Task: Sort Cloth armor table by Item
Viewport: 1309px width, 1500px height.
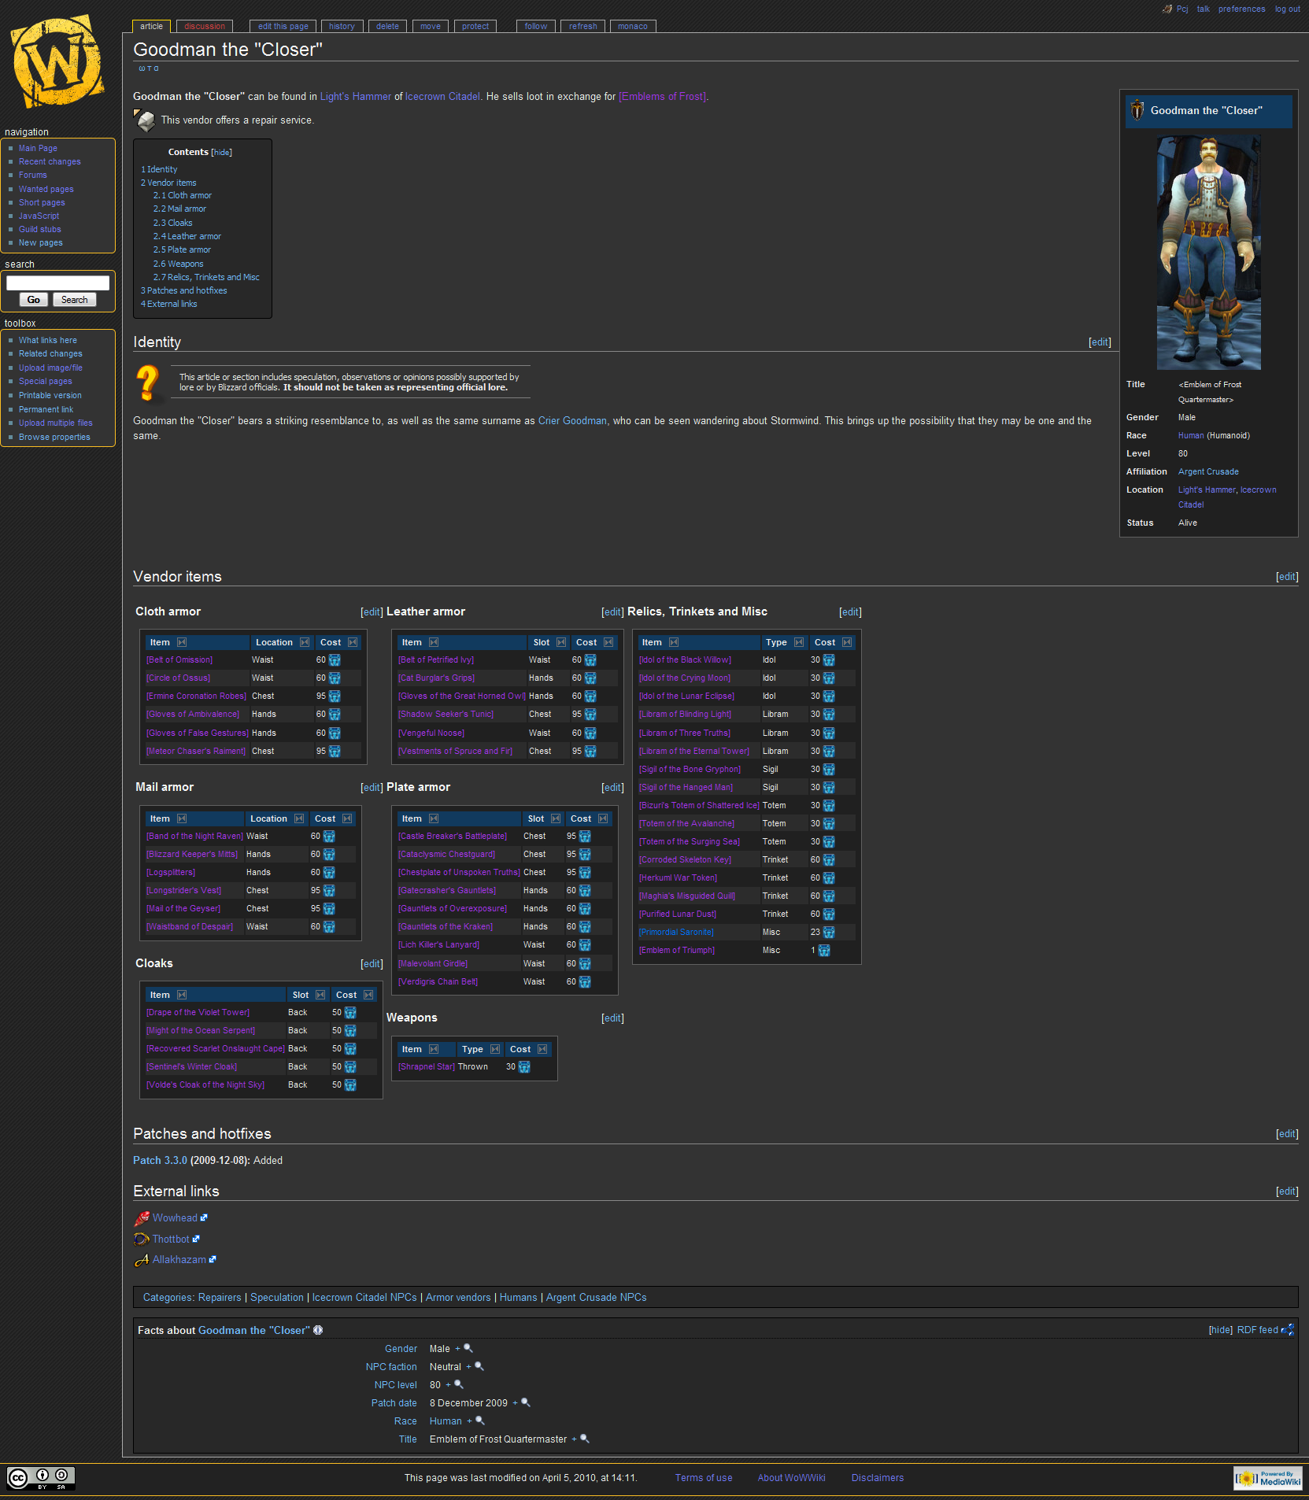Action: click(x=182, y=642)
